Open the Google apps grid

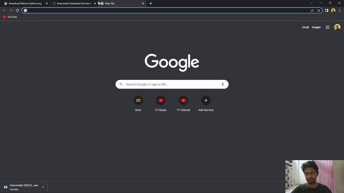tap(327, 27)
